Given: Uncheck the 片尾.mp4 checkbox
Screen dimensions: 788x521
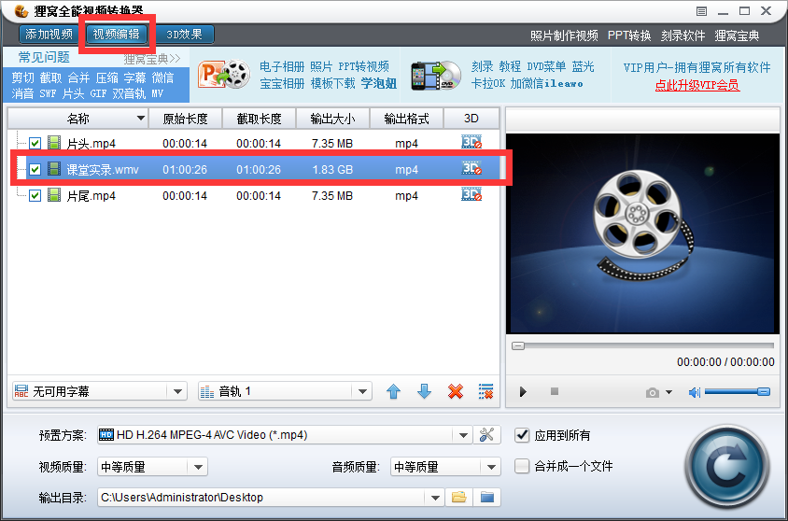Looking at the screenshot, I should [35, 196].
